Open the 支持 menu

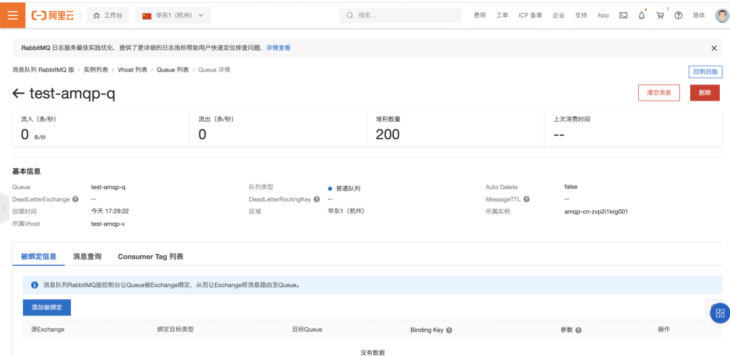(x=581, y=16)
